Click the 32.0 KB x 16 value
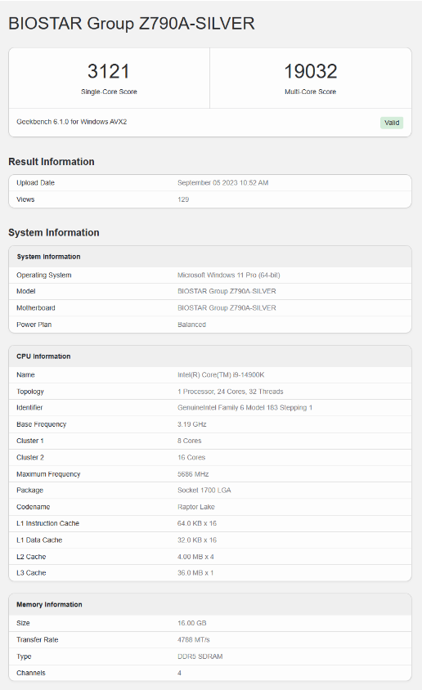This screenshot has width=422, height=690. coord(197,540)
